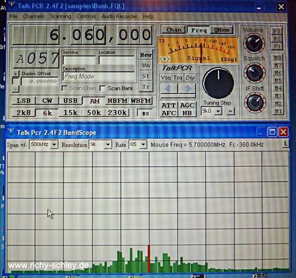296x278 pixels.
Task: Click the left tuning arrow button
Action: pyautogui.click(x=169, y=89)
